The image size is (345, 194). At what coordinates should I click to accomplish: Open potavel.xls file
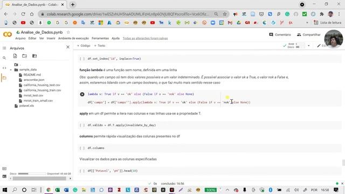26,106
